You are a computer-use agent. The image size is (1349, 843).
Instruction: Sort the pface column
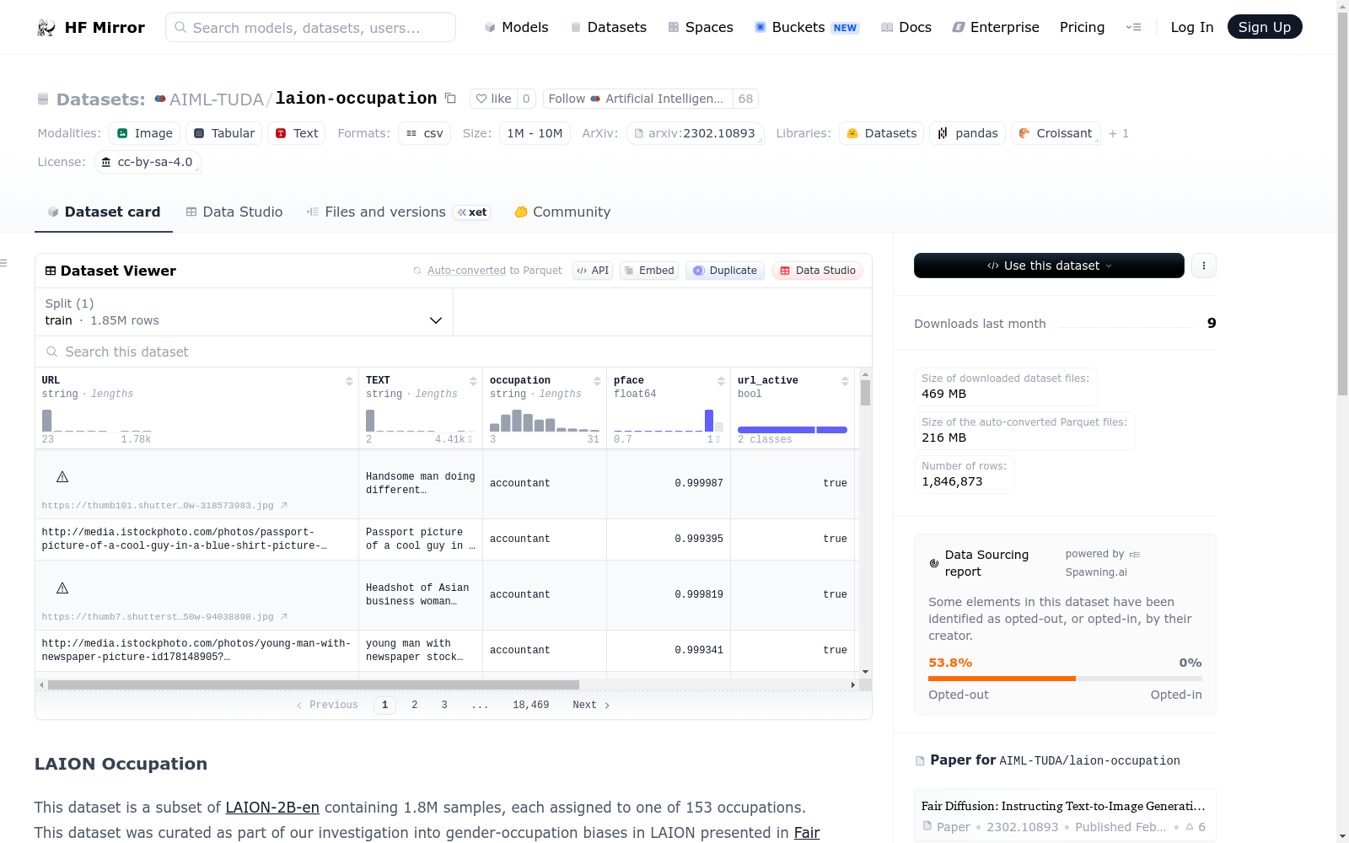coord(721,381)
